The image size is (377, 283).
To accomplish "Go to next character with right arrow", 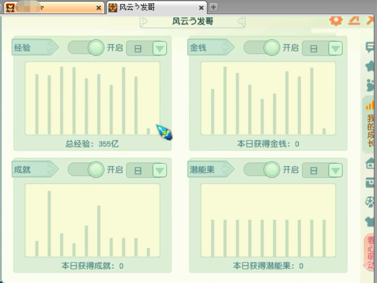I will click(241, 22).
